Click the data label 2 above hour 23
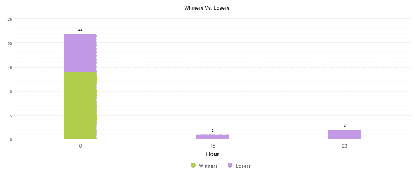 click(345, 125)
